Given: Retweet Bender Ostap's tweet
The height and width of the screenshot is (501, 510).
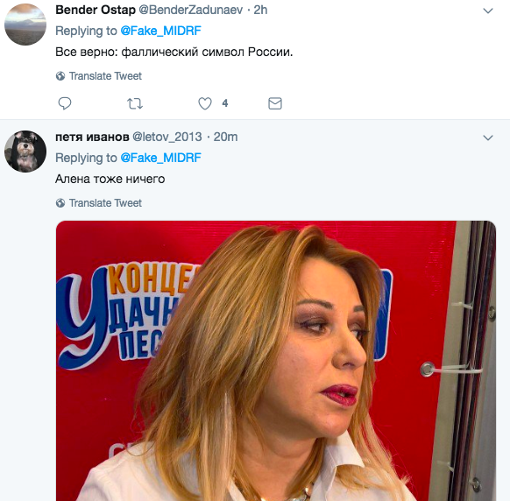Looking at the screenshot, I should tap(135, 103).
